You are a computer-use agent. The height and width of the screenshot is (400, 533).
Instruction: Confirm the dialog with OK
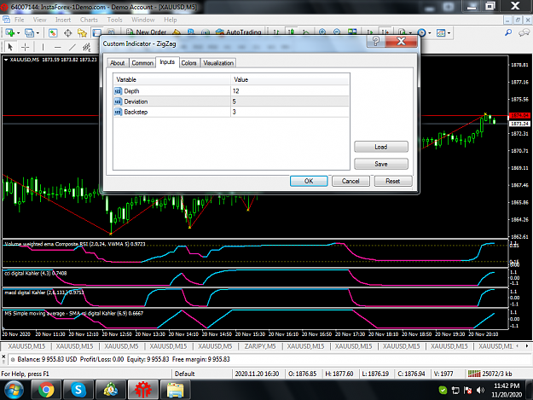point(309,181)
